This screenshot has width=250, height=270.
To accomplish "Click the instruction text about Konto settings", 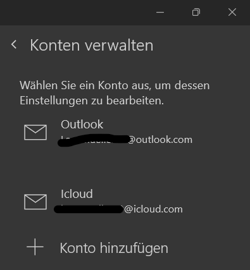I will click(x=115, y=93).
